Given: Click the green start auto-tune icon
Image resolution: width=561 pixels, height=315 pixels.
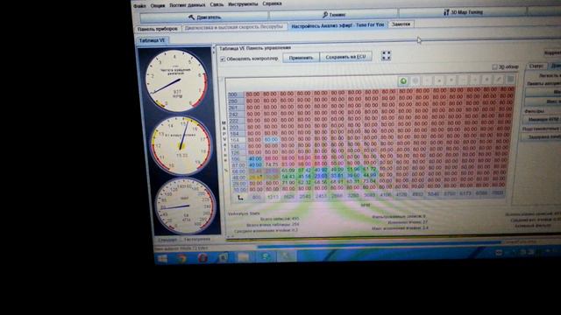Looking at the screenshot, I should [x=403, y=81].
